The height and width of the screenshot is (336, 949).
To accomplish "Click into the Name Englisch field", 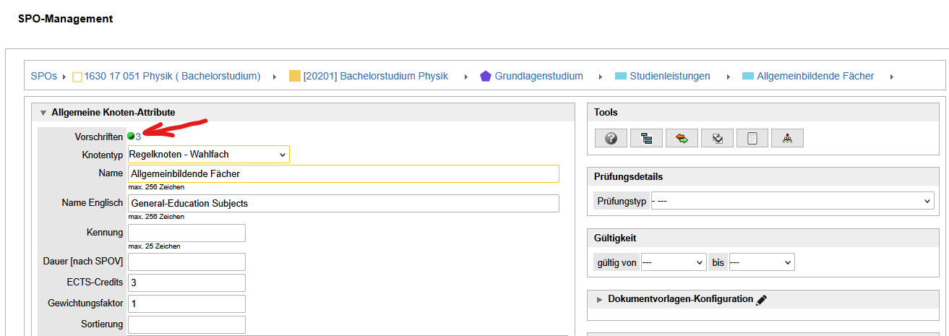I will tap(343, 204).
